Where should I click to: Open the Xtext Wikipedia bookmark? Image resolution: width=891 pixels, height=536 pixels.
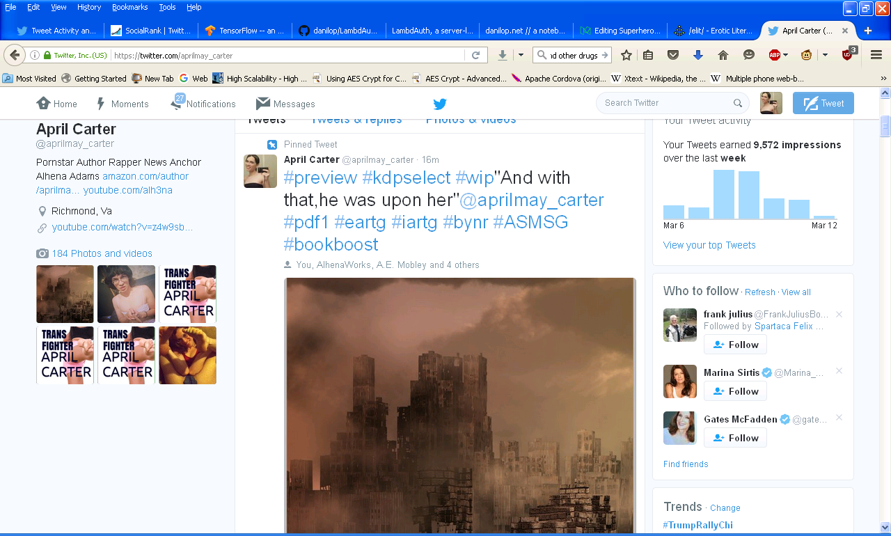pyautogui.click(x=659, y=79)
